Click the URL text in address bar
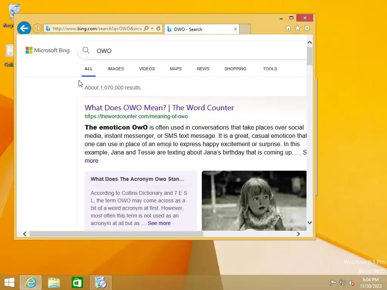The height and width of the screenshot is (290, 387). tap(97, 29)
